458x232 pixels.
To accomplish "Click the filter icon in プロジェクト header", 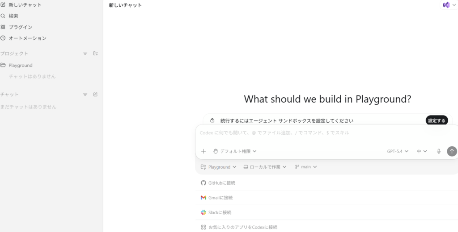I will point(85,54).
